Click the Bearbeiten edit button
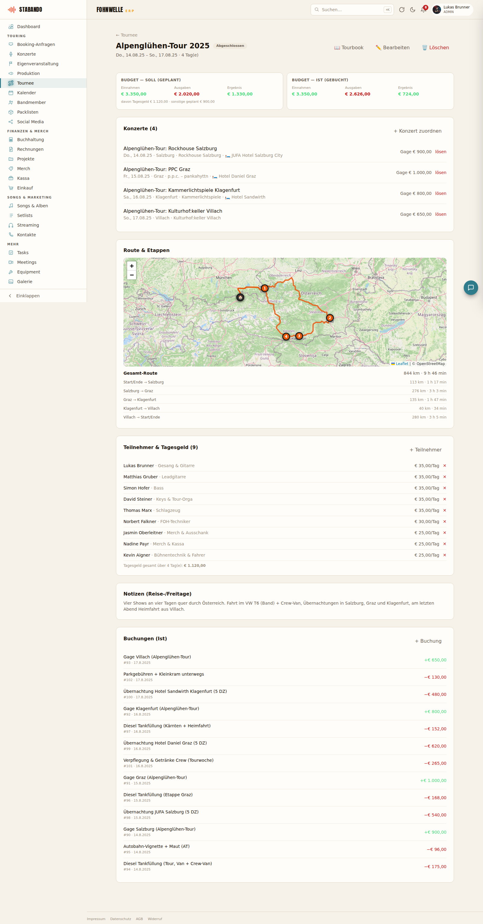The width and height of the screenshot is (483, 924). coord(392,48)
